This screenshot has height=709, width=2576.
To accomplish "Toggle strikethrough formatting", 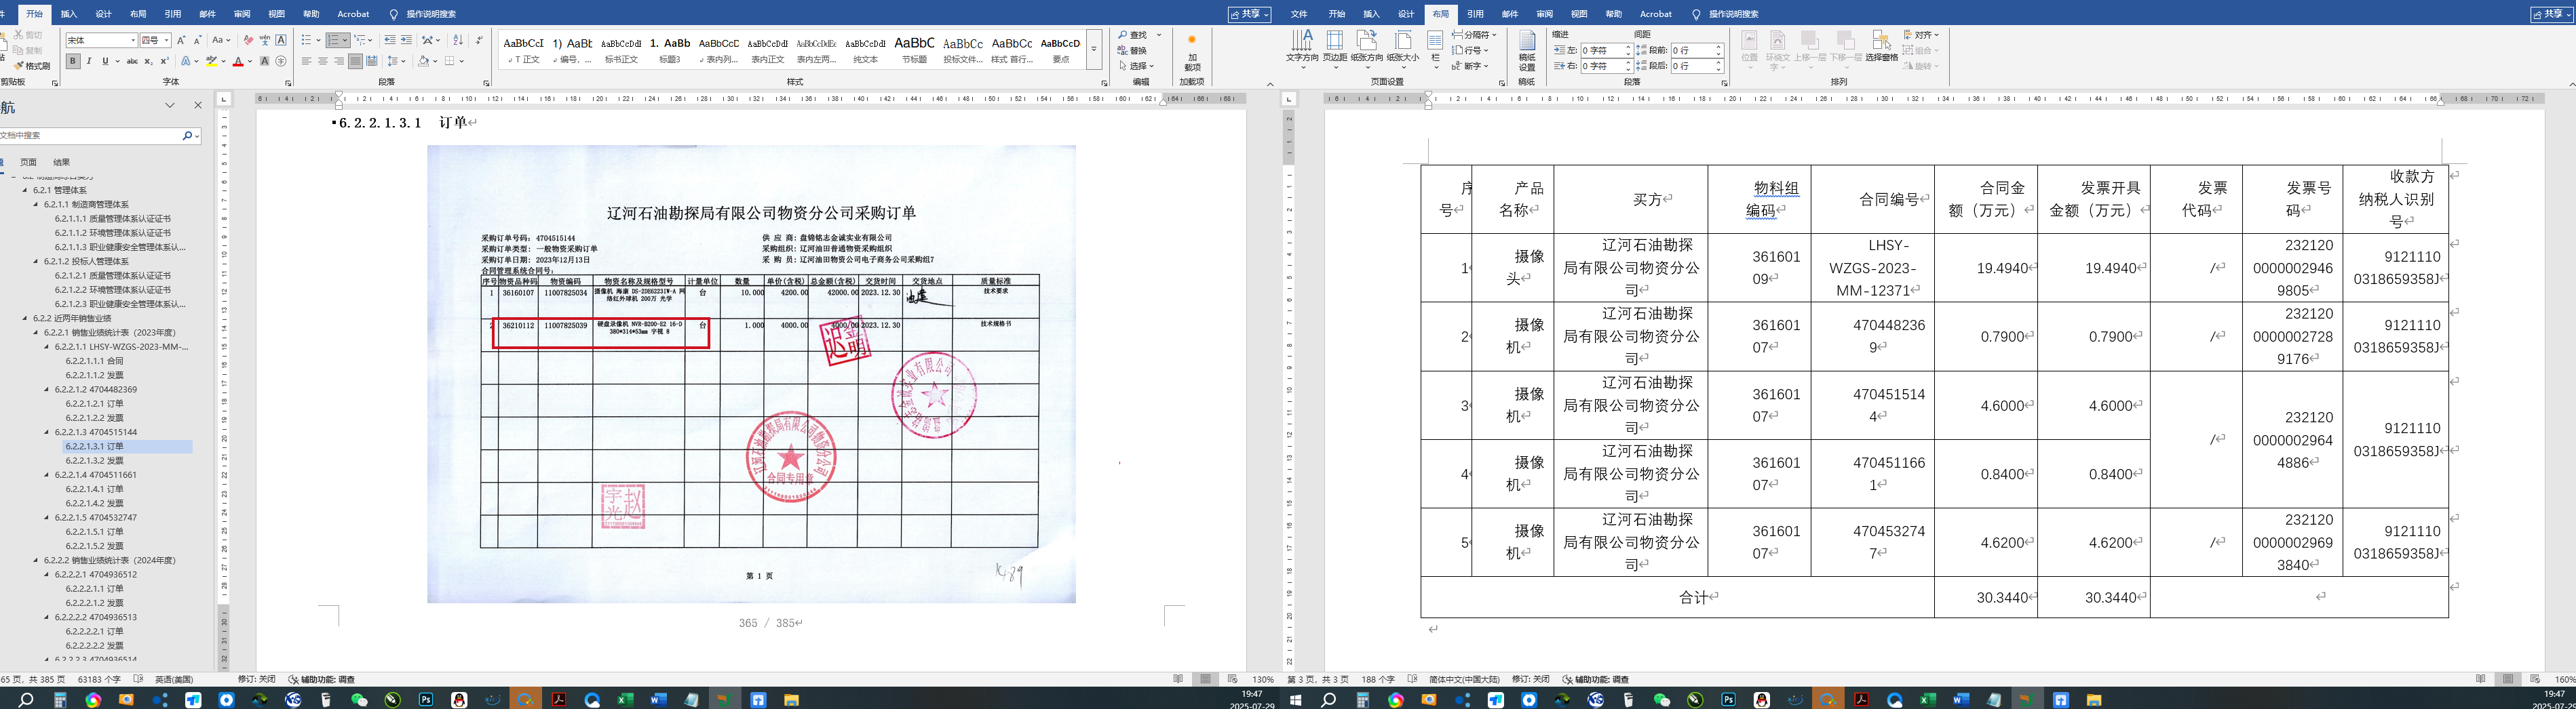I will pos(132,61).
